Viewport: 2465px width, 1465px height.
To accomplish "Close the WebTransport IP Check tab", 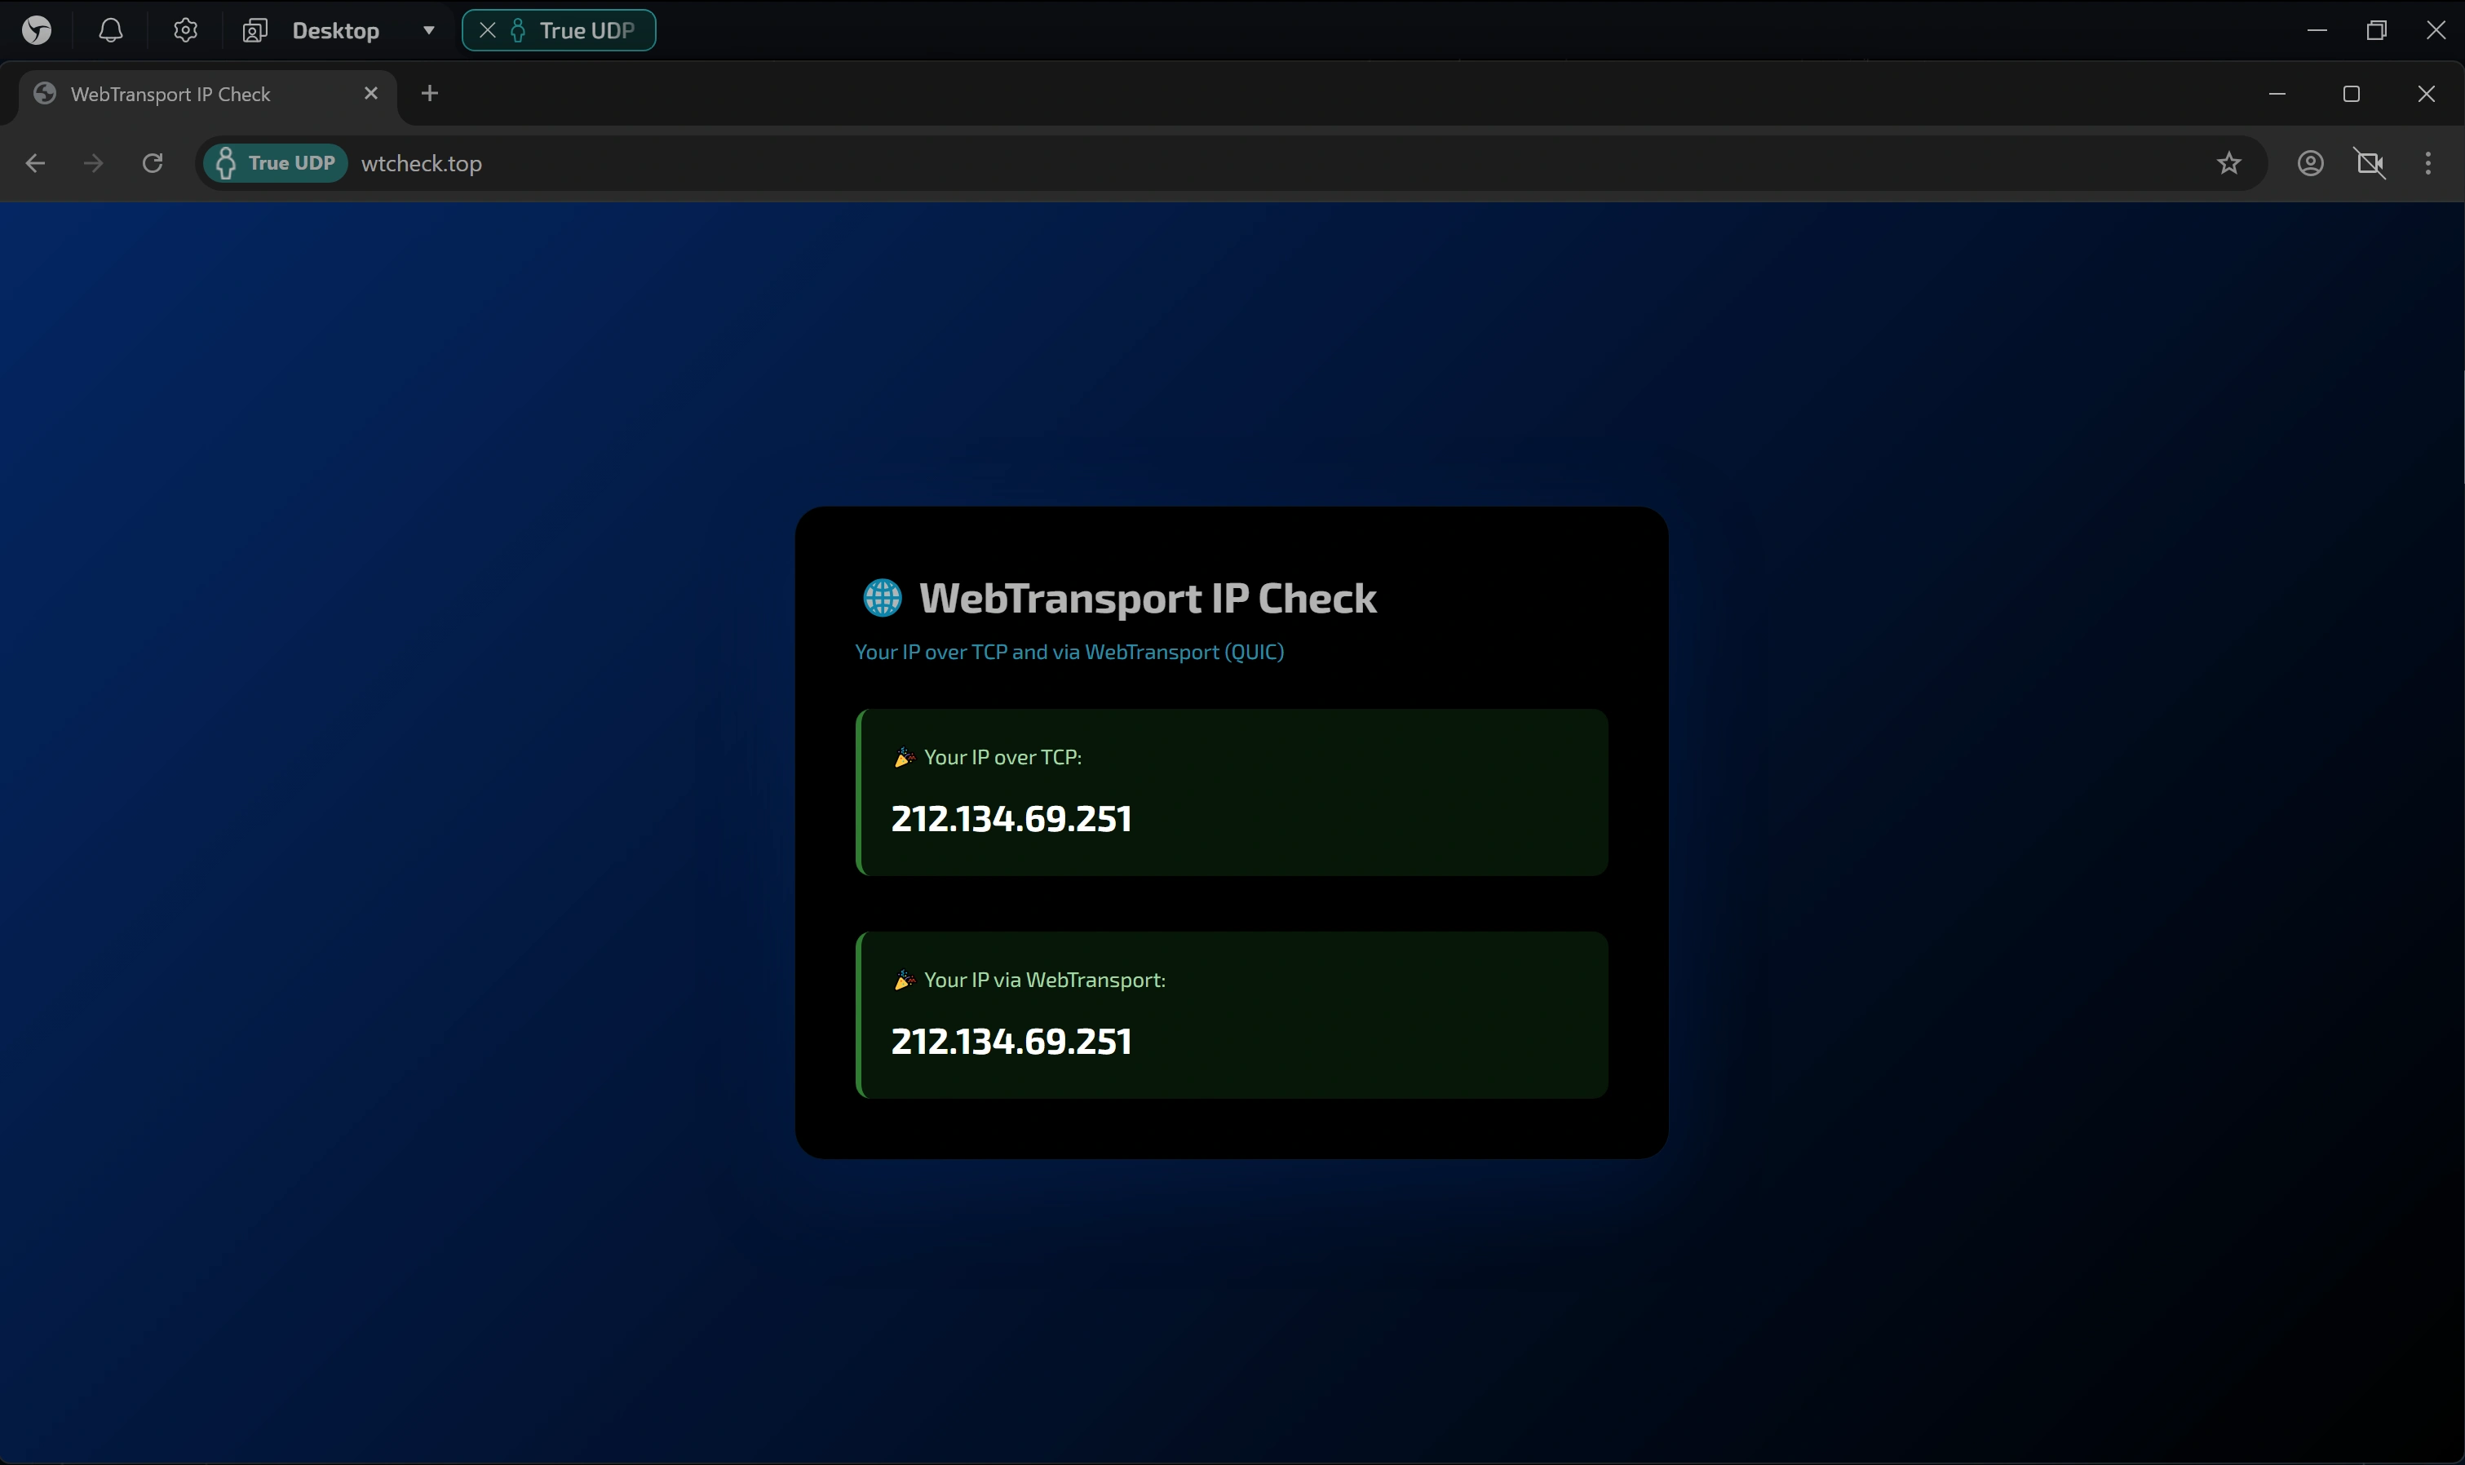I will coord(371,93).
